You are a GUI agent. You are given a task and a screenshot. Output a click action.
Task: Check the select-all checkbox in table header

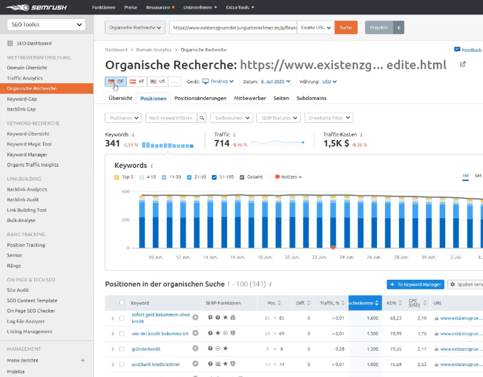pyautogui.click(x=122, y=303)
